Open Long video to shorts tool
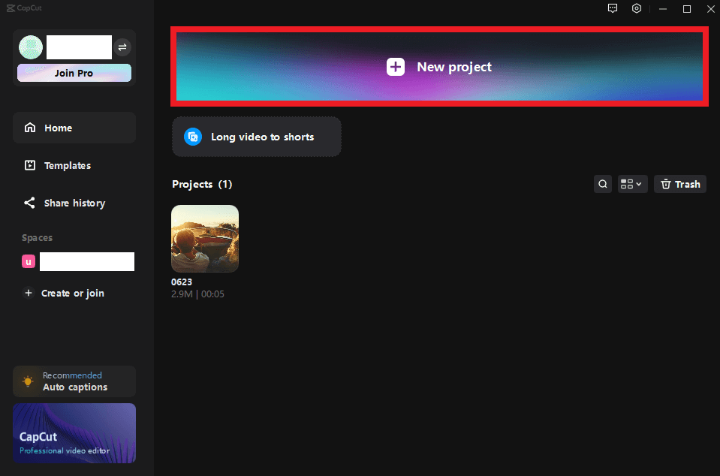720x476 pixels. (x=257, y=137)
